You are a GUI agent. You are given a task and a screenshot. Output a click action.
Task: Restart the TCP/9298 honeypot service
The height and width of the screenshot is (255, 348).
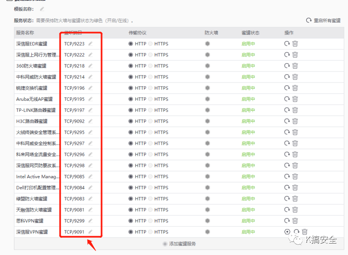287,165
